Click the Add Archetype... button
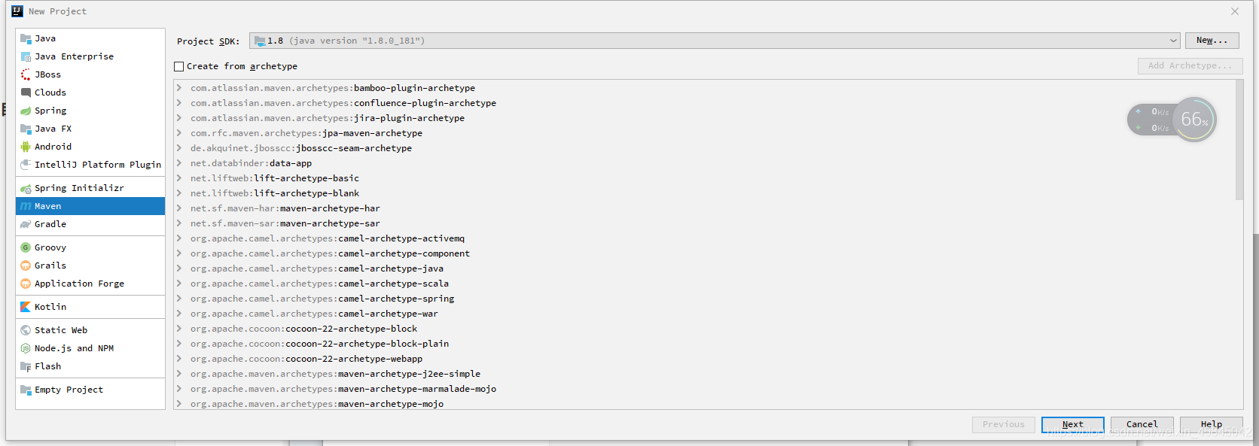 (1190, 66)
